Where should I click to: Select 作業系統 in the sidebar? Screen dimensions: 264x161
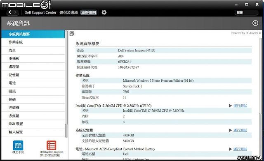click(33, 42)
